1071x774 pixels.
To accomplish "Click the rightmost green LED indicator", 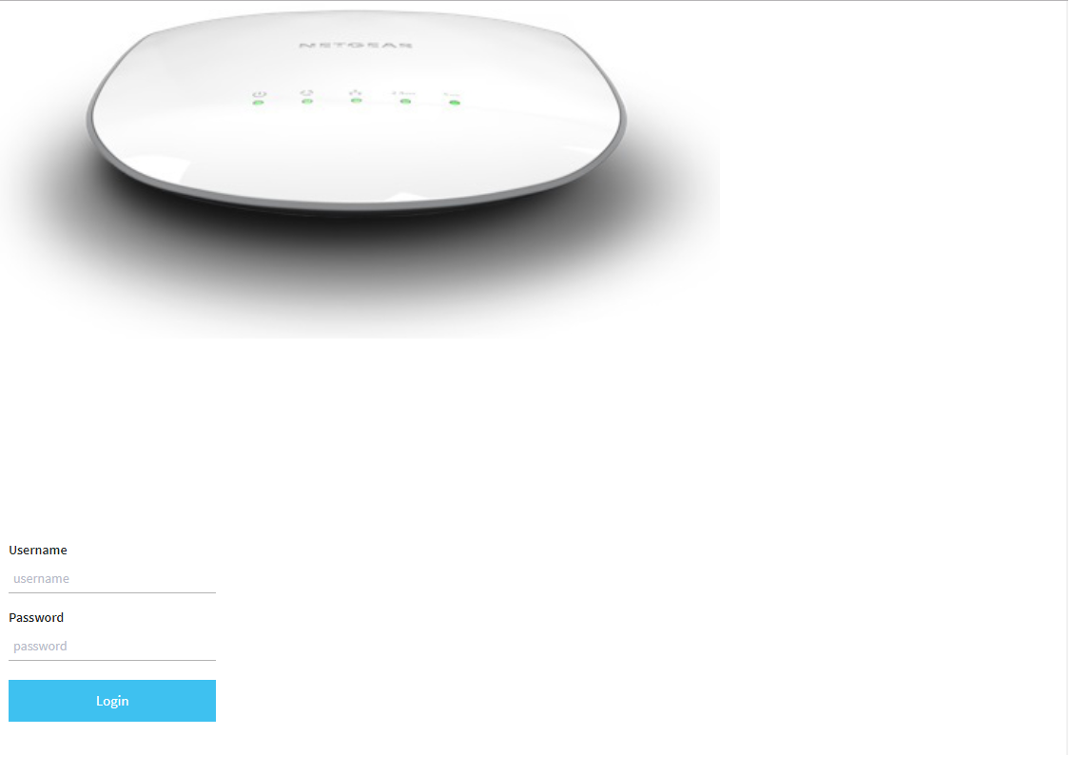I will (455, 103).
